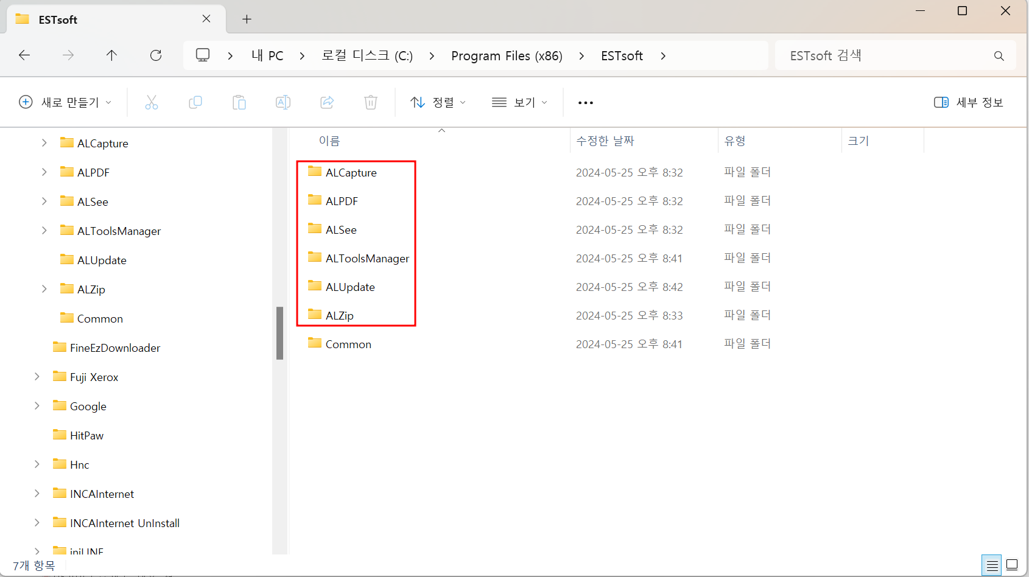Image resolution: width=1029 pixels, height=577 pixels.
Task: Go forward with the right arrow
Action: 68,55
